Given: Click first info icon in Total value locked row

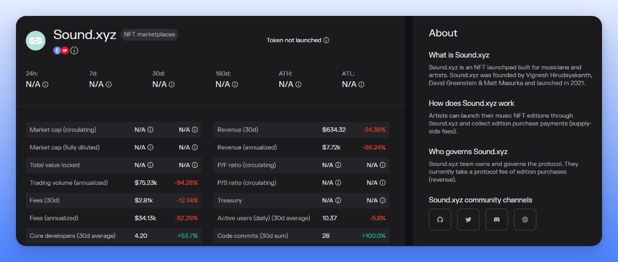Looking at the screenshot, I should pos(150,165).
